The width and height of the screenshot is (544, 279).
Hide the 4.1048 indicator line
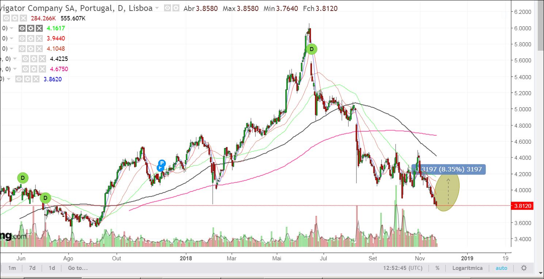tap(22, 49)
